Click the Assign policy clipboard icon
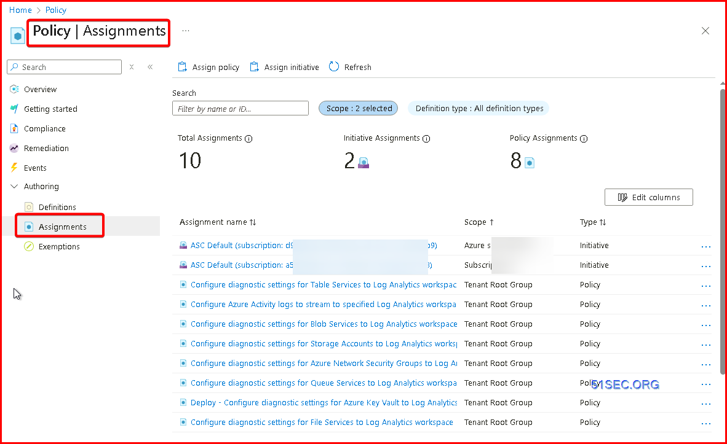Screen dimensions: 727x444 click(182, 67)
